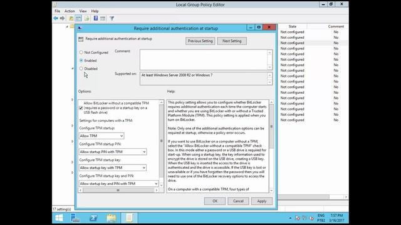
Task: Click the Back arrow in the toolbar
Action: click(x=56, y=18)
